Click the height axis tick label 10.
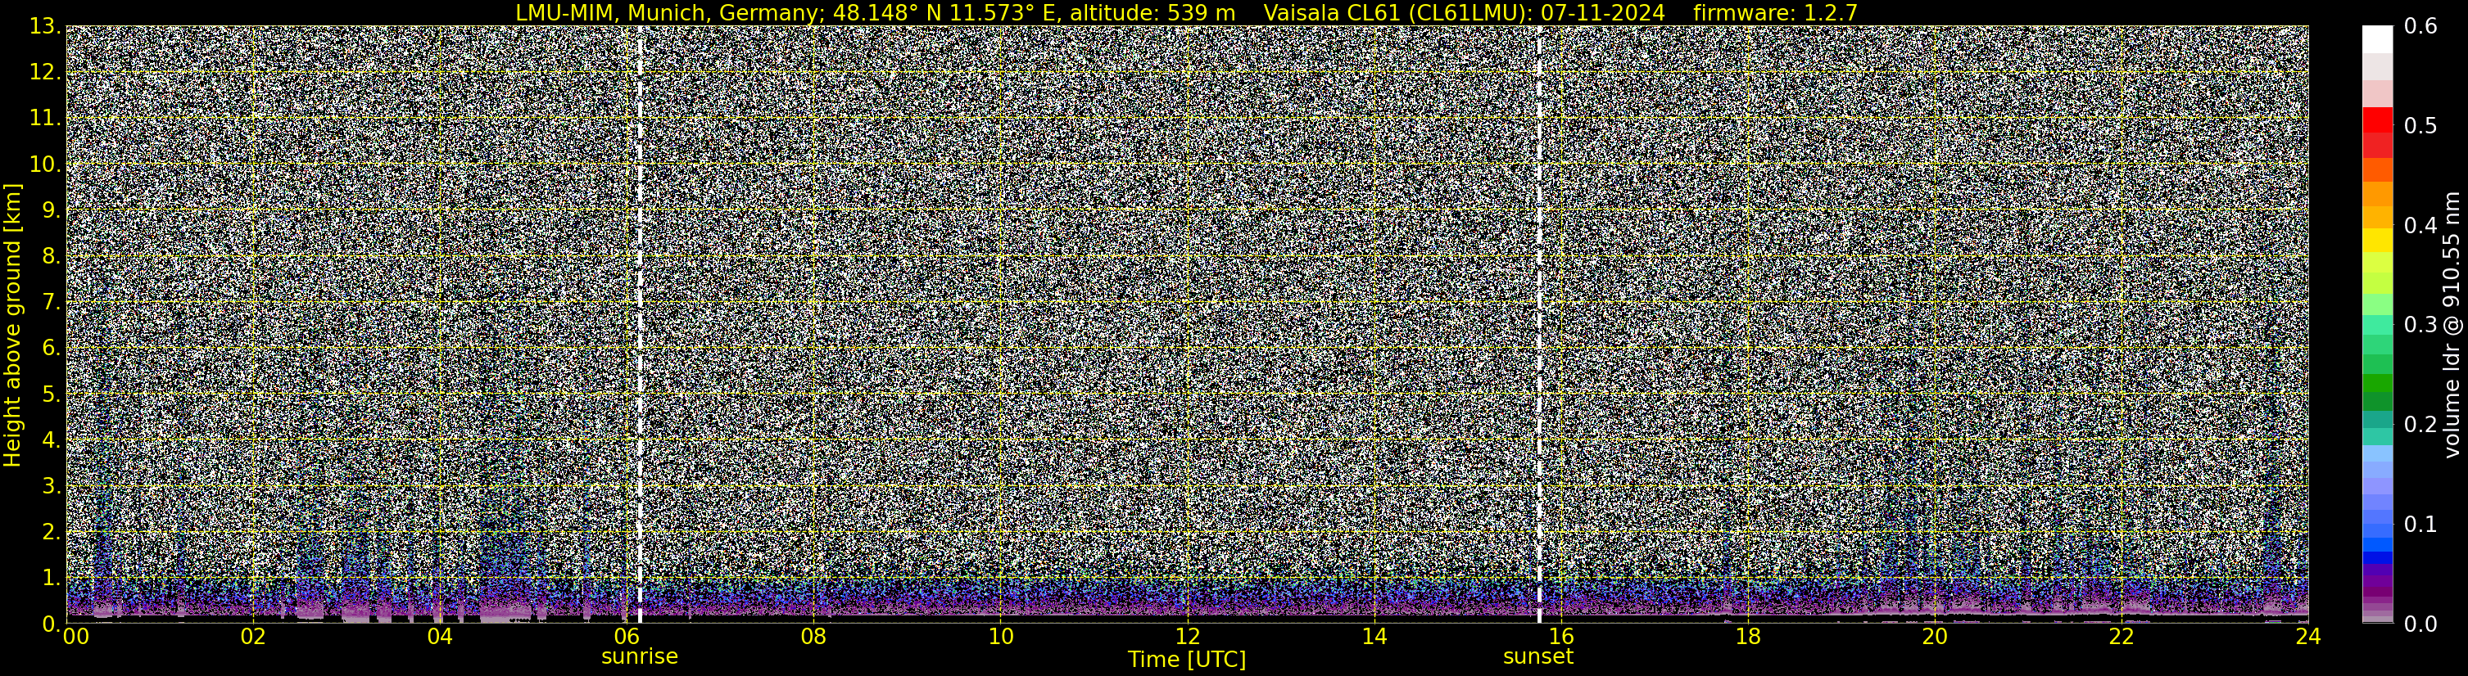This screenshot has width=2468, height=676. click(44, 164)
